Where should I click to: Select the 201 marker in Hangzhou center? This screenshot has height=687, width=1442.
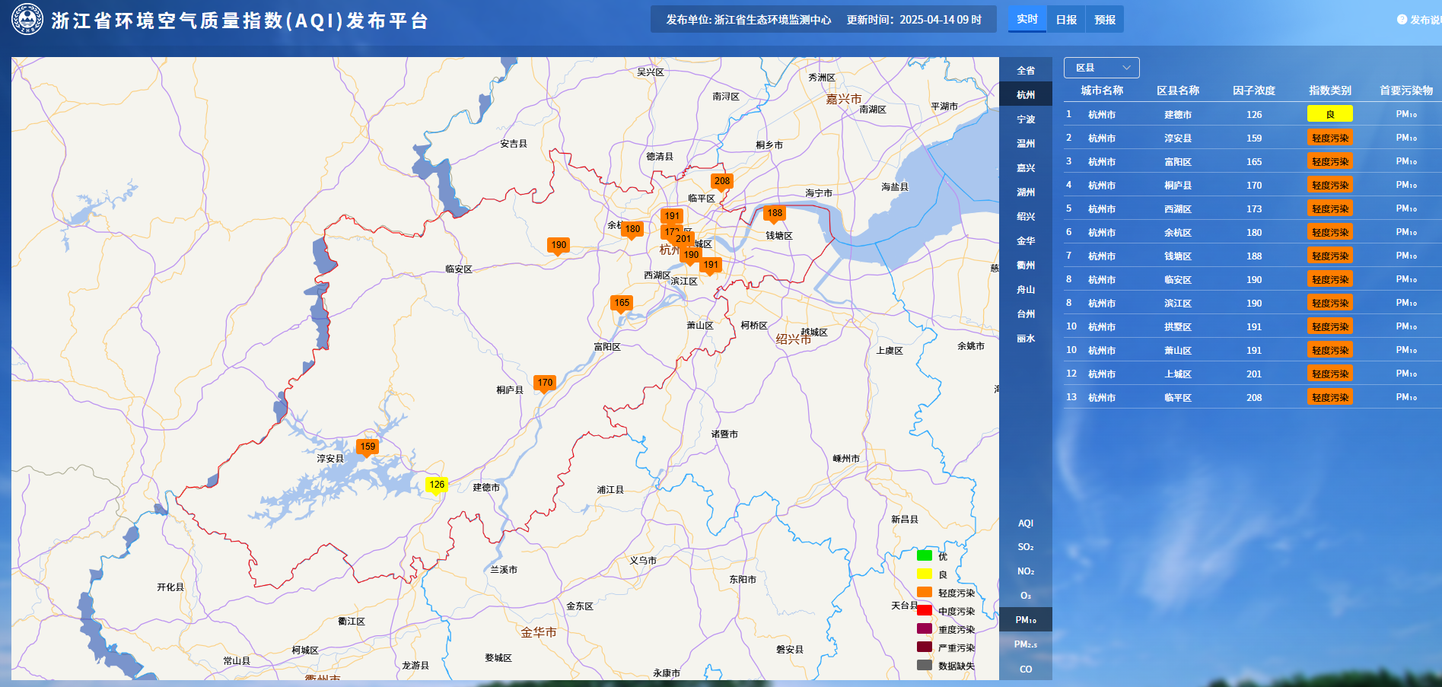683,239
